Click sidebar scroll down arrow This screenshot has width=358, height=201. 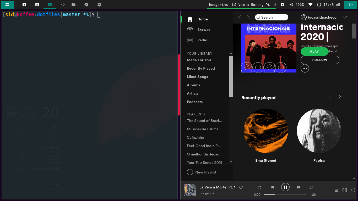pos(231,162)
